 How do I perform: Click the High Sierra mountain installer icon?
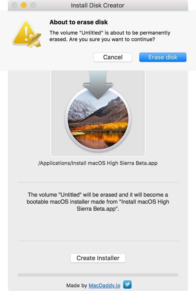coord(98,119)
